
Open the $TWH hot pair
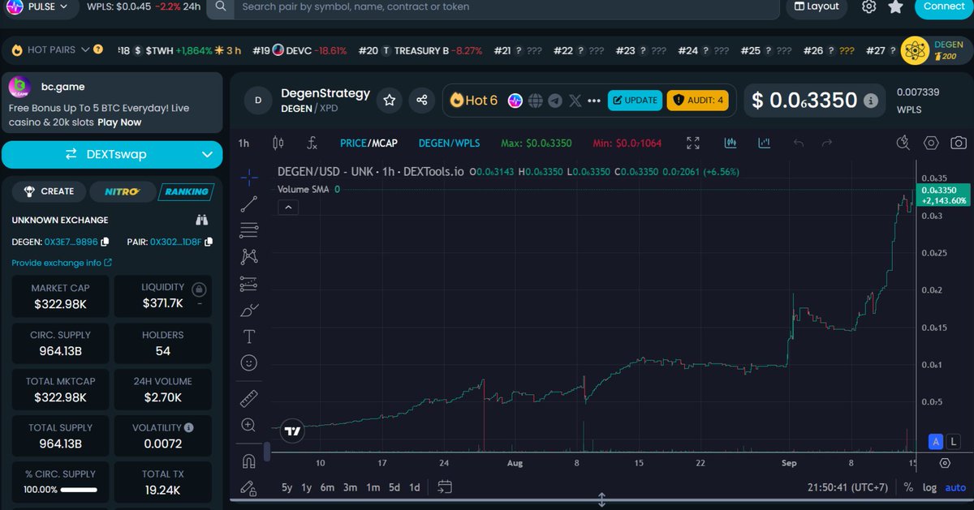click(180, 50)
